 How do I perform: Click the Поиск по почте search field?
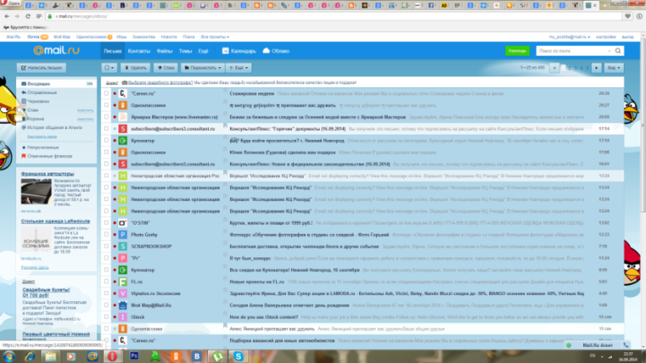[570, 51]
